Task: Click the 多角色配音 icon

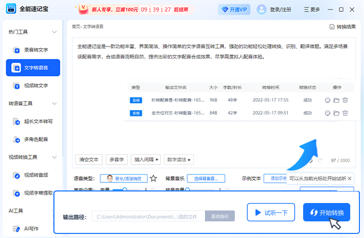Action: 17,139
